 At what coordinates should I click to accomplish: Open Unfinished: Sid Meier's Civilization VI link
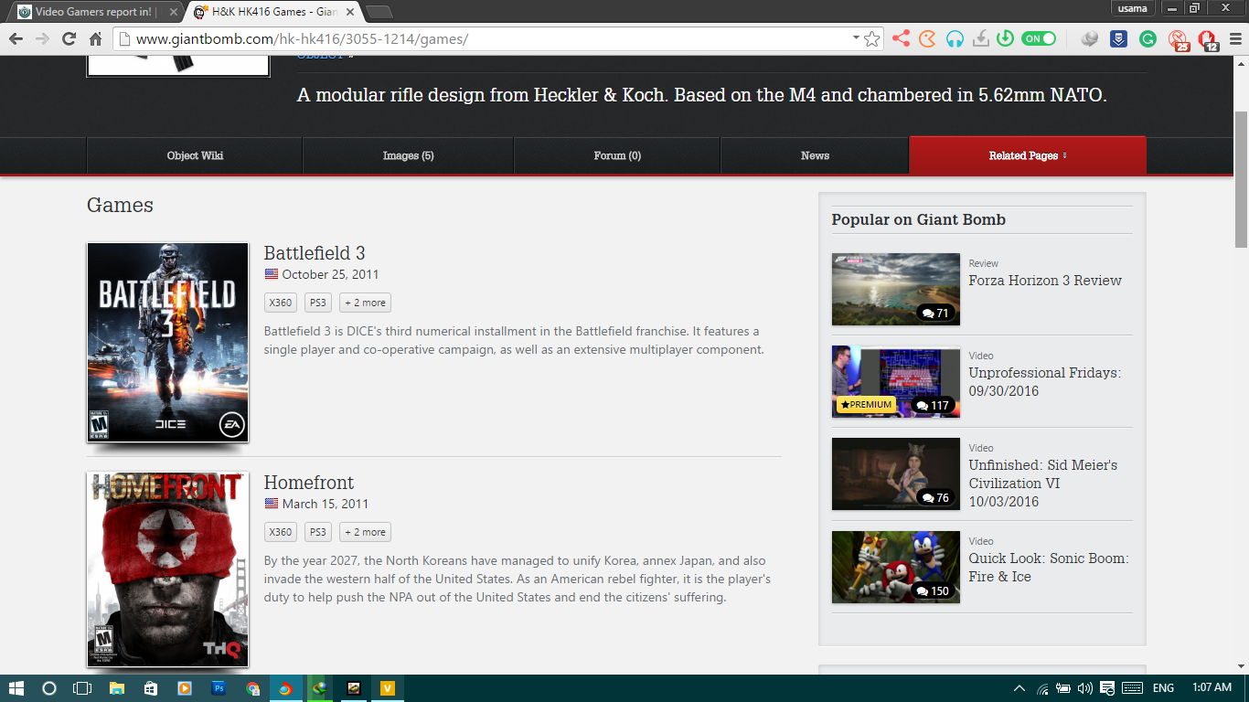[x=1043, y=484]
